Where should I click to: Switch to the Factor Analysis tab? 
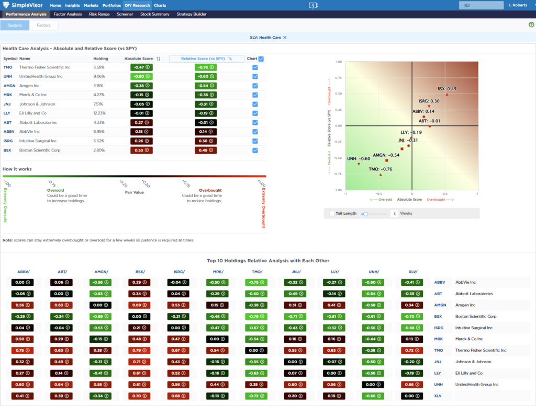pos(68,14)
